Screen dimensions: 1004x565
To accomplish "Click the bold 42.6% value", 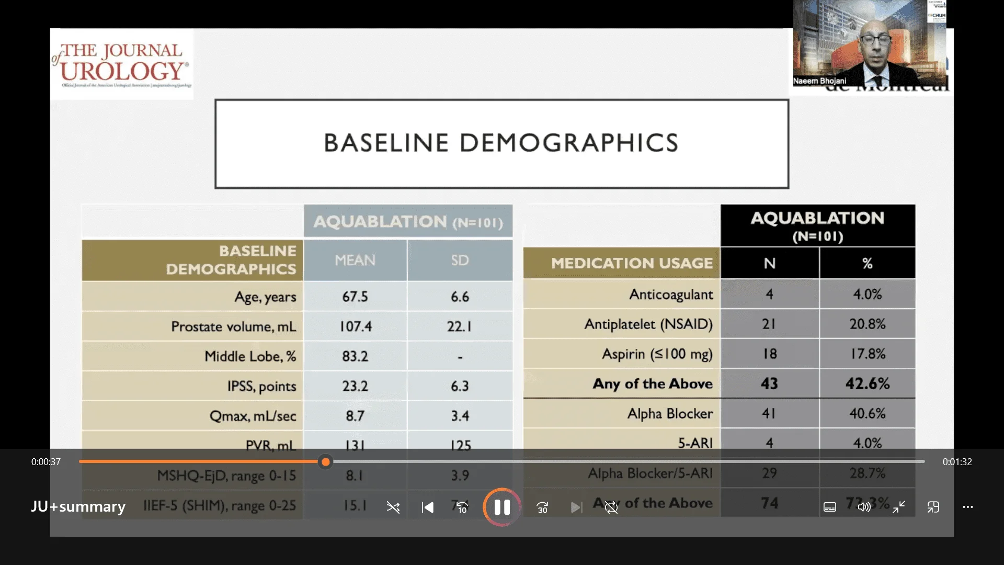I will click(x=868, y=383).
